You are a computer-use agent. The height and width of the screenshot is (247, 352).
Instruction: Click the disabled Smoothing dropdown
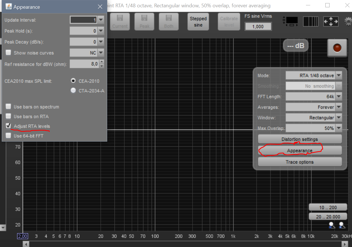tap(314, 86)
